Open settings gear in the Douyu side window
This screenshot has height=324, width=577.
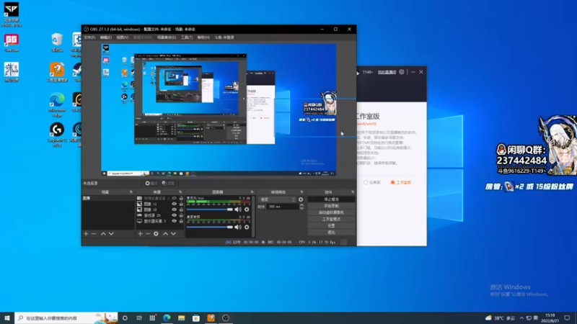click(402, 72)
